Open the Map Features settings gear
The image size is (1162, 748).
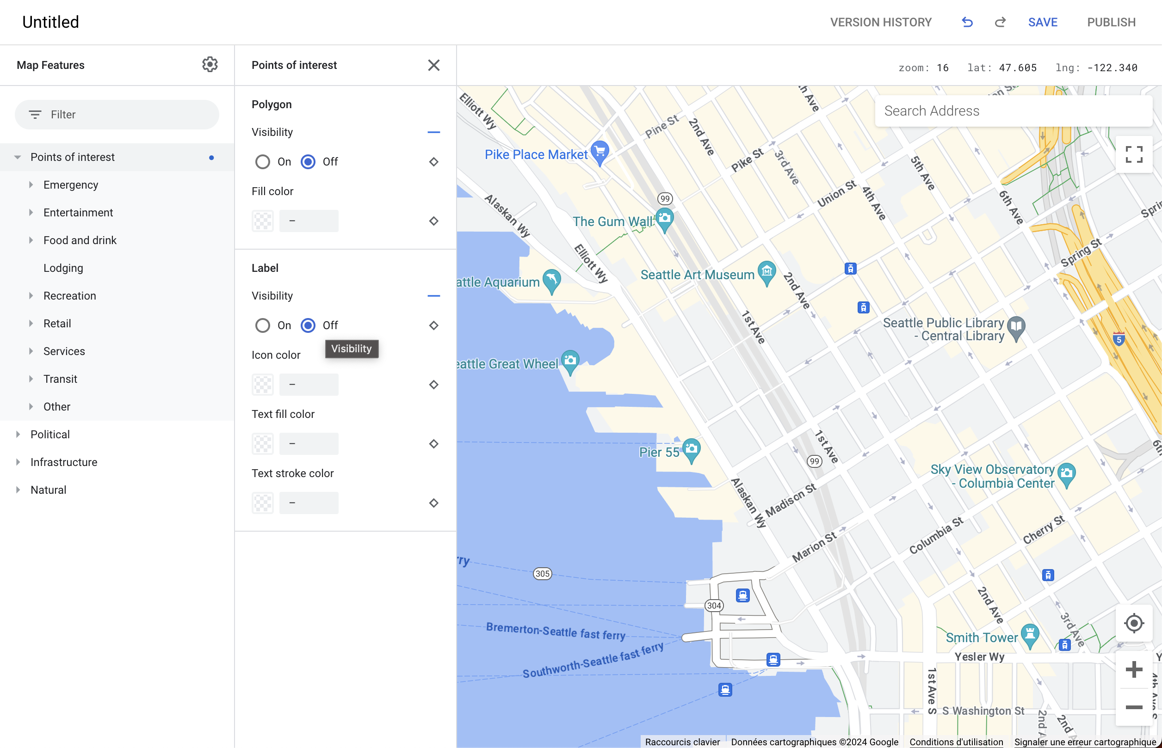coord(210,65)
